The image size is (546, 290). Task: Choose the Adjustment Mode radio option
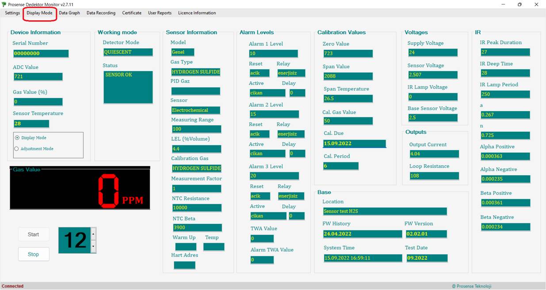pyautogui.click(x=17, y=149)
